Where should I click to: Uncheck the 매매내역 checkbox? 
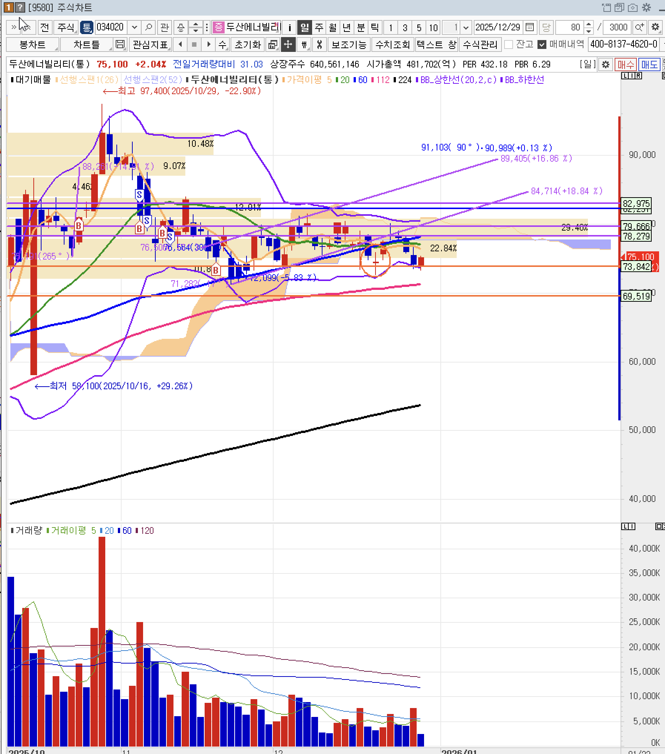[542, 44]
